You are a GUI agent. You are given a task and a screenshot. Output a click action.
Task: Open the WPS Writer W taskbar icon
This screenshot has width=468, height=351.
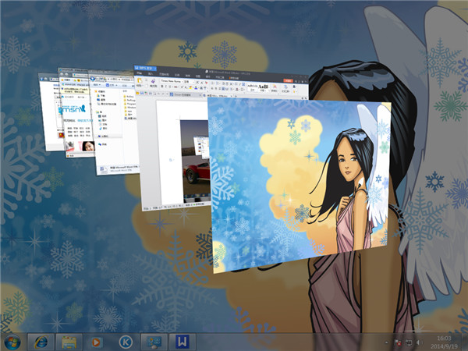tap(181, 342)
